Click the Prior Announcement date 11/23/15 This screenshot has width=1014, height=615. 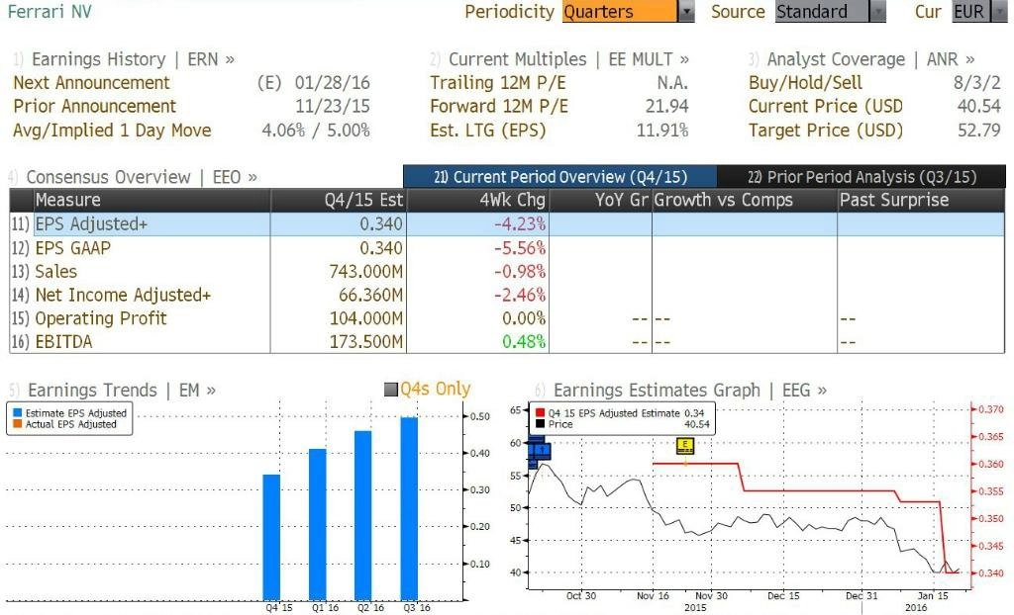(x=333, y=106)
